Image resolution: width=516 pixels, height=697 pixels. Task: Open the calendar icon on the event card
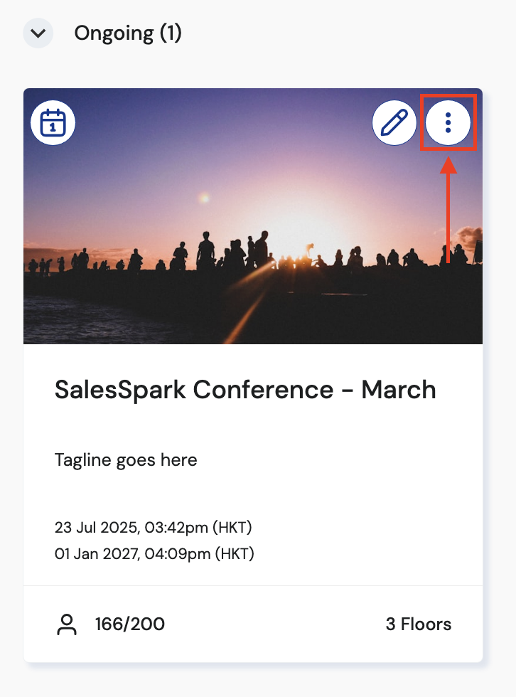tap(53, 123)
